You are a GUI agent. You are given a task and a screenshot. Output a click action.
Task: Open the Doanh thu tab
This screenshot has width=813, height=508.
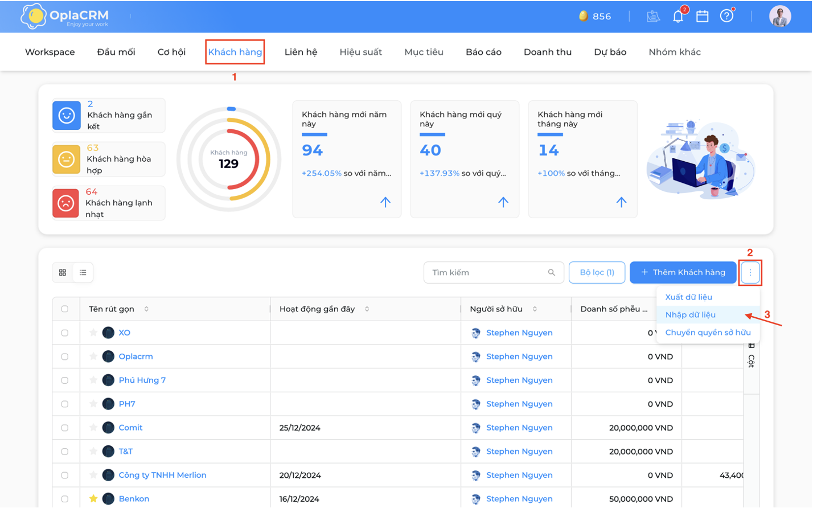(x=548, y=52)
